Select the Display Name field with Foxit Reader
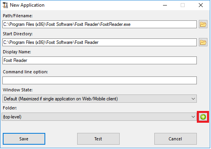This screenshot has width=211, height=149. point(100,60)
